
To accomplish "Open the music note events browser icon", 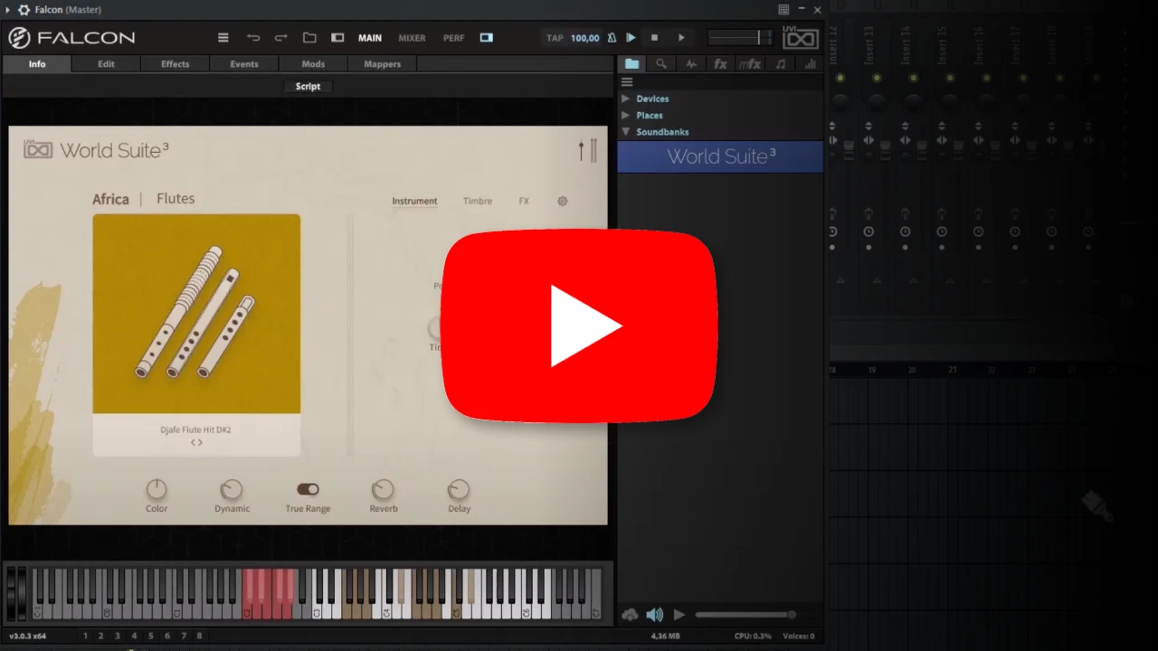I will tap(781, 64).
